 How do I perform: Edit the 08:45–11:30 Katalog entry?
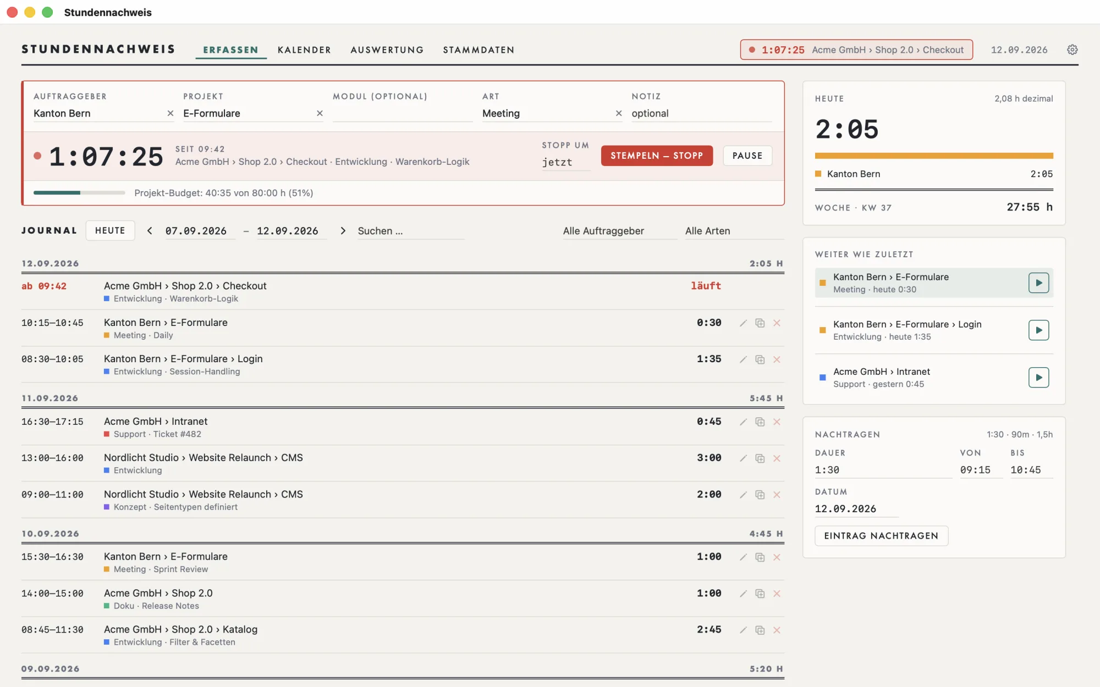[743, 630]
